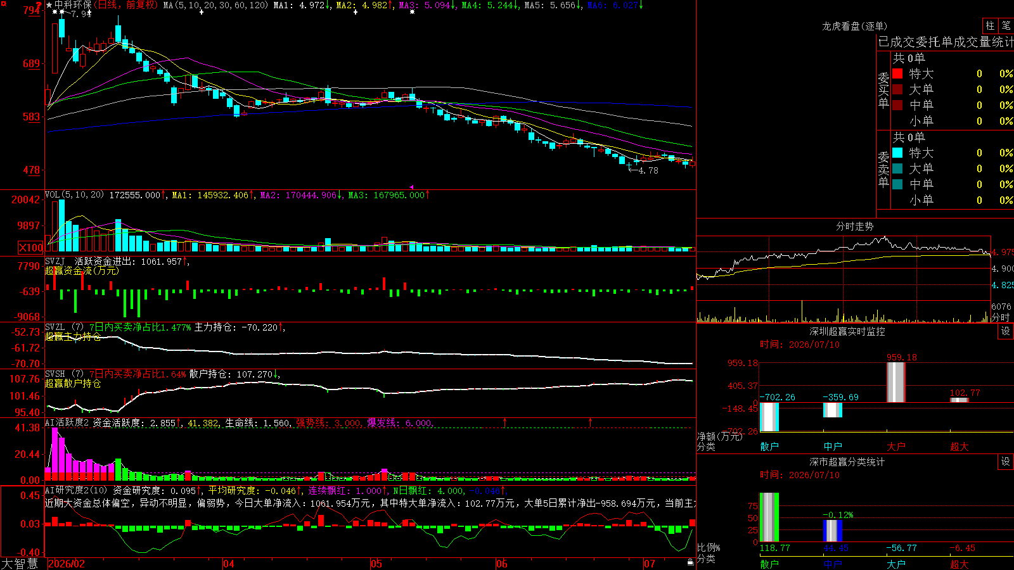
Task: Open VOL(5,10,20) indicator parameter settings
Action: tap(74, 195)
